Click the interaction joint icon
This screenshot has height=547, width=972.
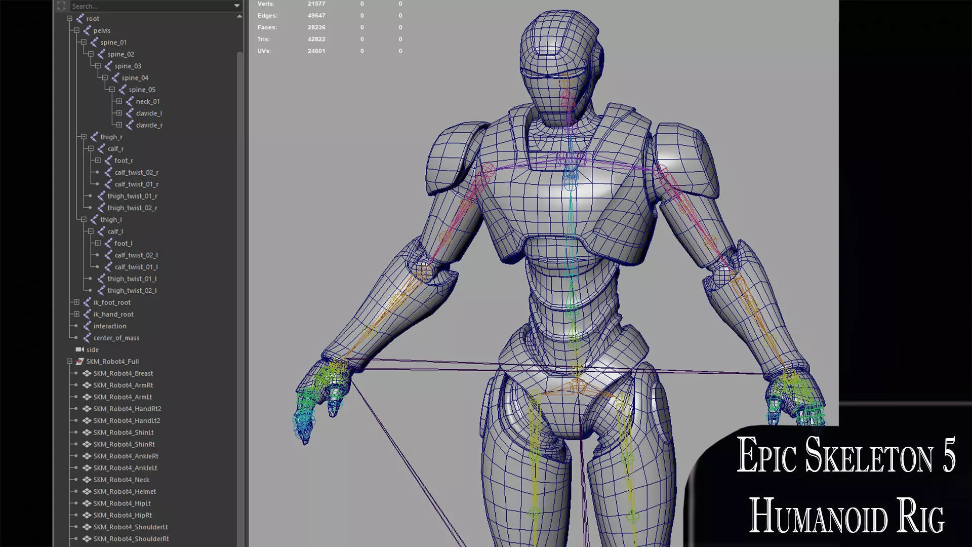pyautogui.click(x=87, y=326)
